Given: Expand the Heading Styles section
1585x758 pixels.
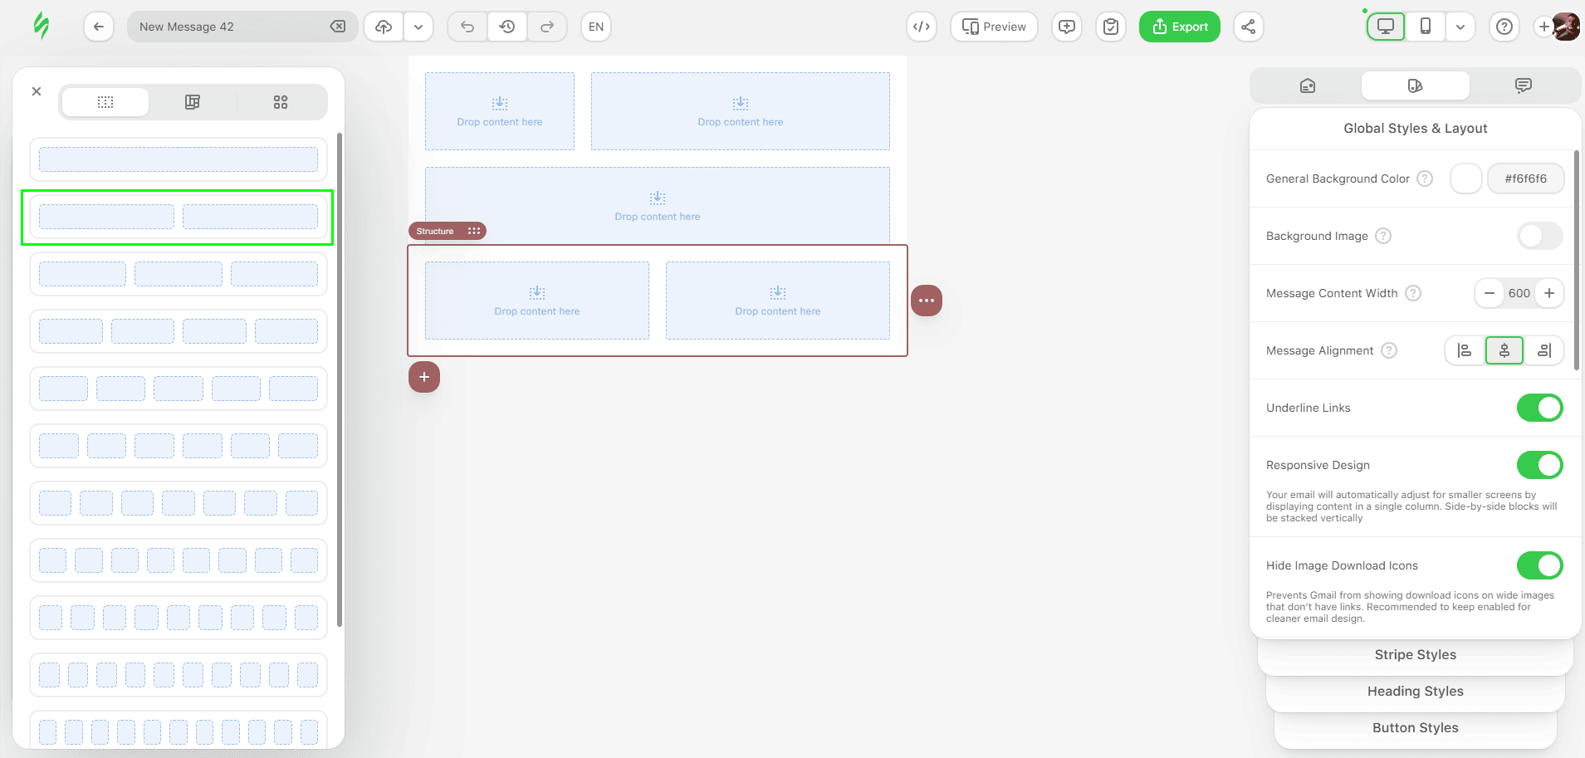Looking at the screenshot, I should pyautogui.click(x=1416, y=692).
